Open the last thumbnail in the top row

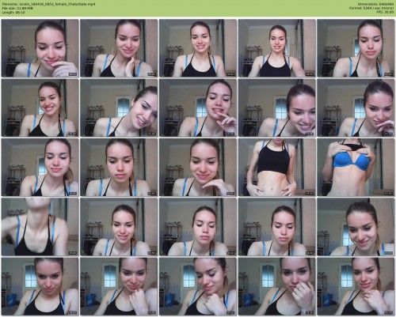(x=356, y=48)
